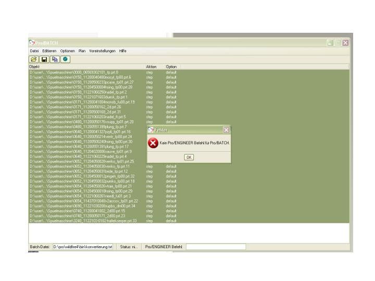Open the Optionen menu
Image resolution: width=375 pixels, height=281 pixels.
67,51
